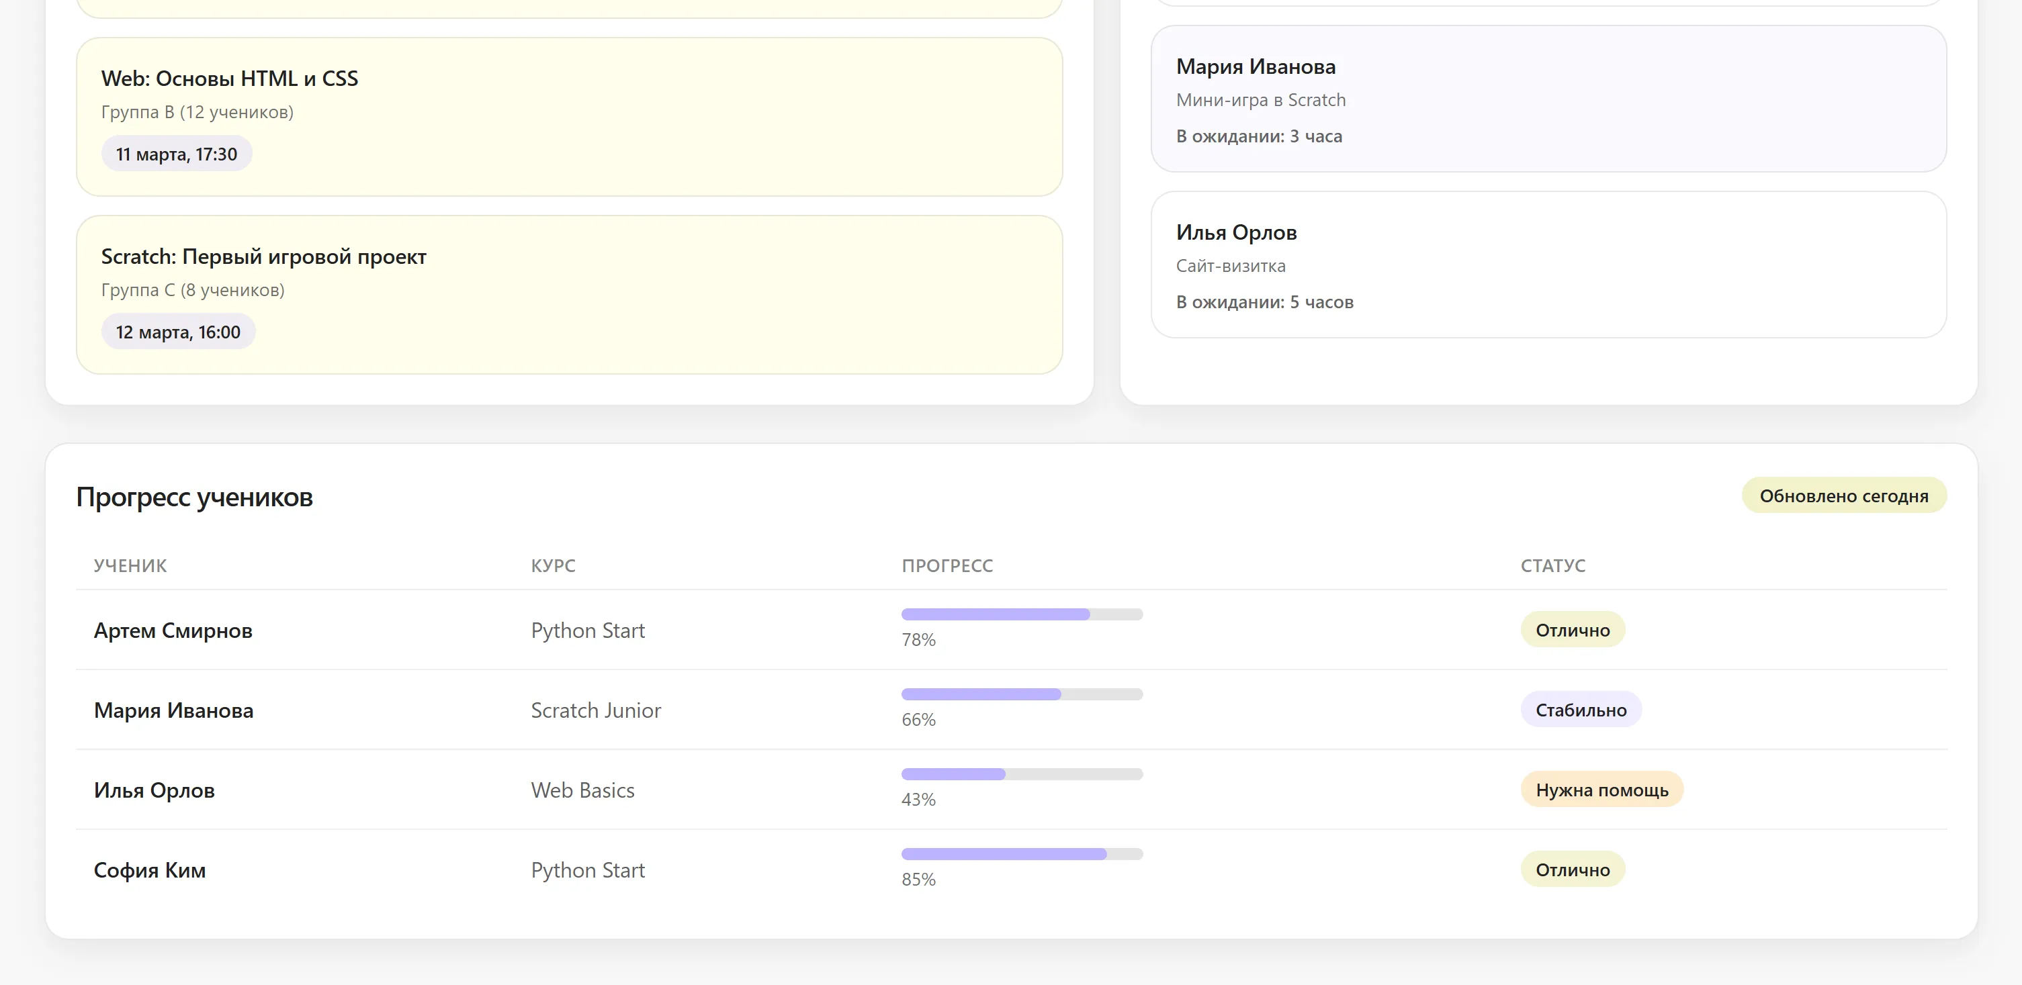Click Web Basics course cell

pos(582,790)
